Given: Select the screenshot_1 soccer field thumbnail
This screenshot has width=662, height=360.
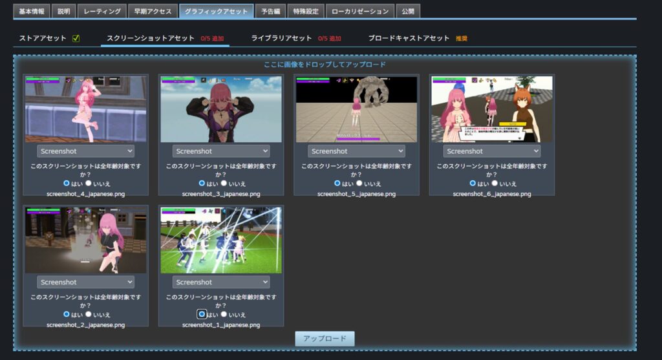Looking at the screenshot, I should [220, 240].
